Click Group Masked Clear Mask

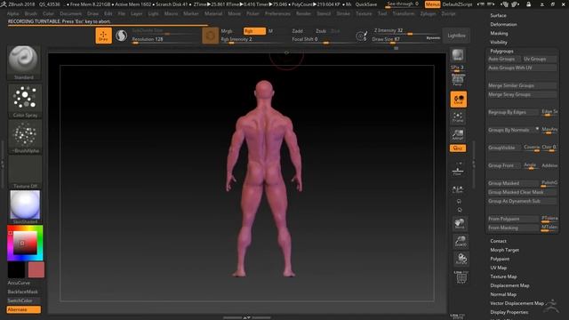click(x=522, y=192)
